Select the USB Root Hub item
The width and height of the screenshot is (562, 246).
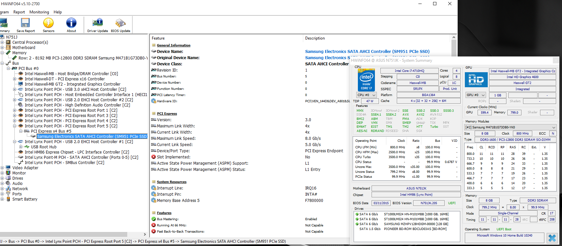point(44,147)
